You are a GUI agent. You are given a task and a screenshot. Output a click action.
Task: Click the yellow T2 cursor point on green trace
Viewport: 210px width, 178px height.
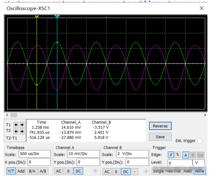click(37, 85)
